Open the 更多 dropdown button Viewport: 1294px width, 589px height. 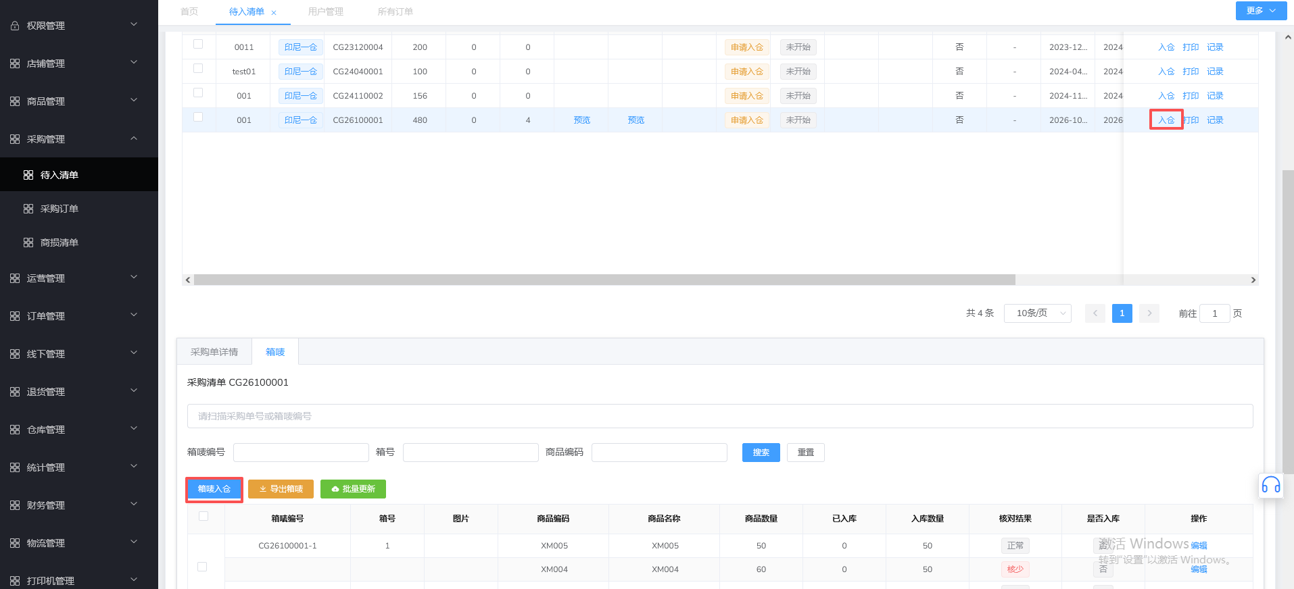1261,11
